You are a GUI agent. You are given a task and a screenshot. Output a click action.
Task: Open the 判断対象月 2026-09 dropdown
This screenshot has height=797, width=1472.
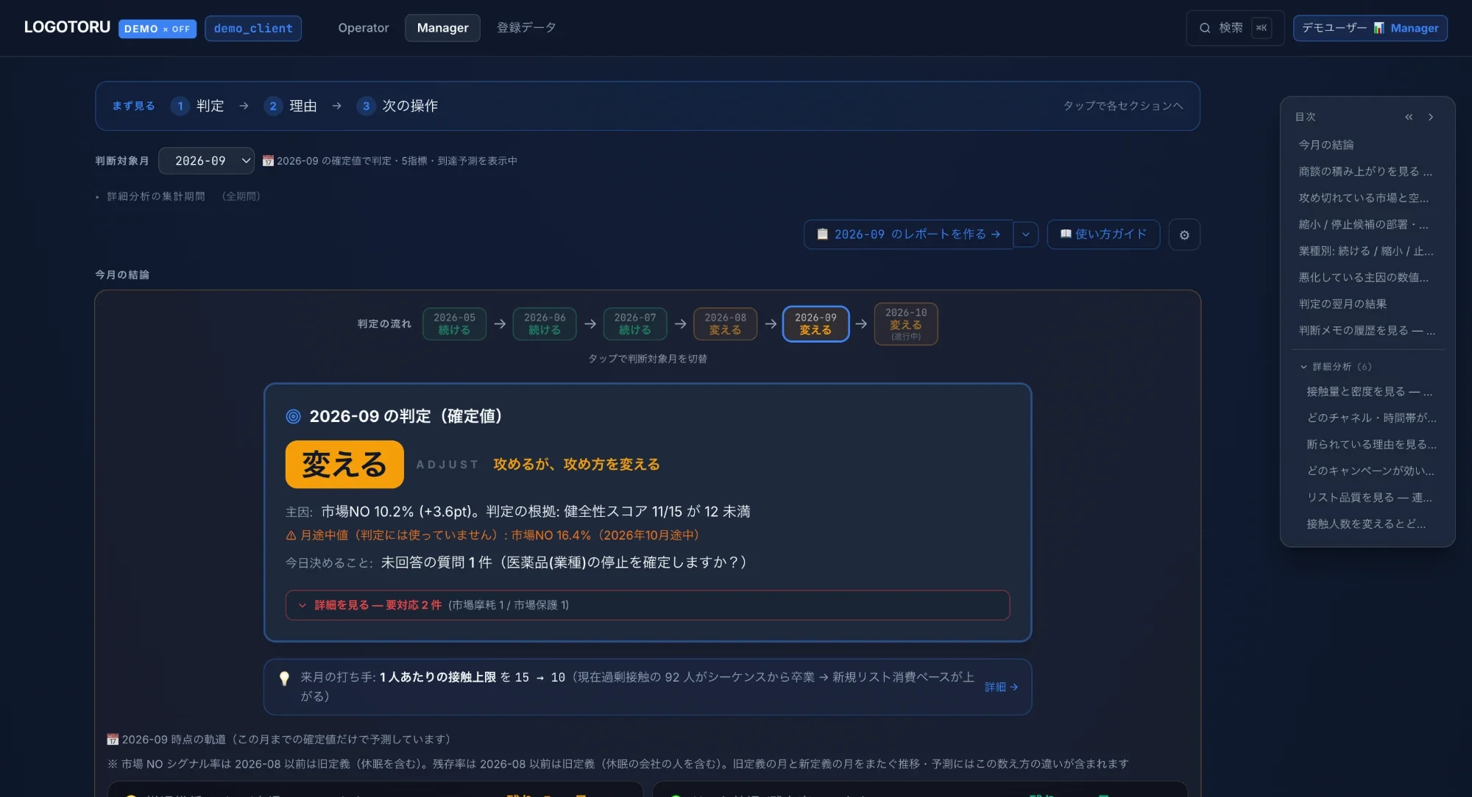coord(206,161)
